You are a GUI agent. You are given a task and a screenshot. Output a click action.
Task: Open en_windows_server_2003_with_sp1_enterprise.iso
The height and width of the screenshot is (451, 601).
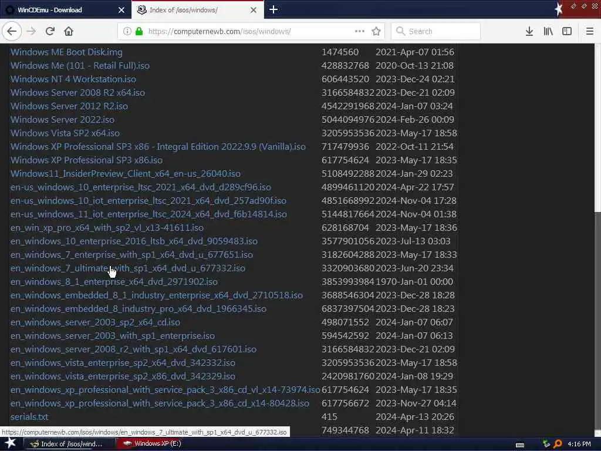[113, 336]
